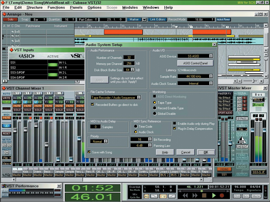Open the Options menu

click(x=94, y=7)
